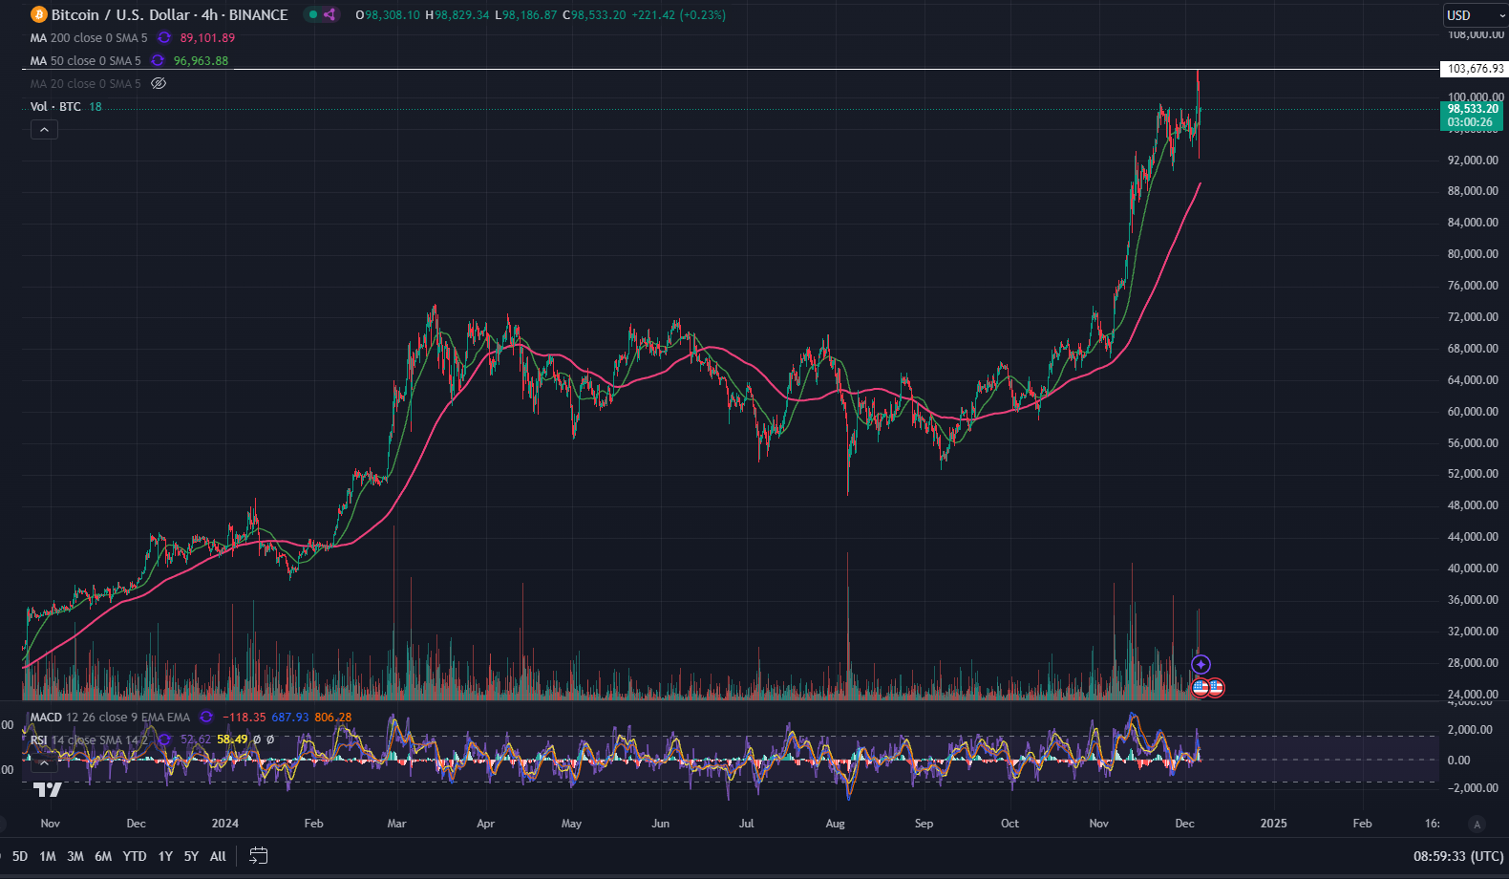Set time range to 1M
The height and width of the screenshot is (879, 1509).
[x=48, y=856]
